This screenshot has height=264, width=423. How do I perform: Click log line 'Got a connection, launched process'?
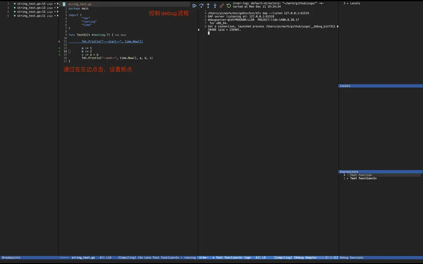point(271,27)
